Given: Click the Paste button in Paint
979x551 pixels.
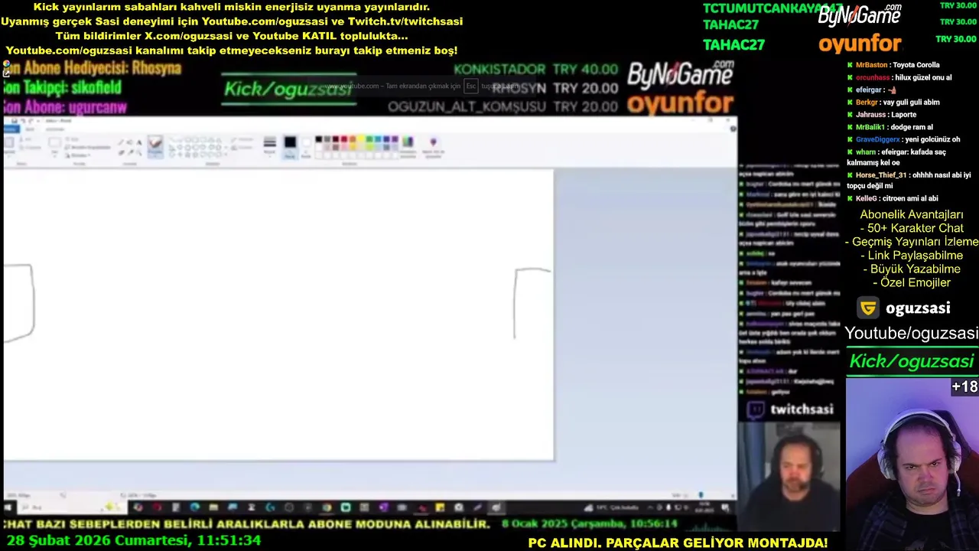Looking at the screenshot, I should [8, 145].
